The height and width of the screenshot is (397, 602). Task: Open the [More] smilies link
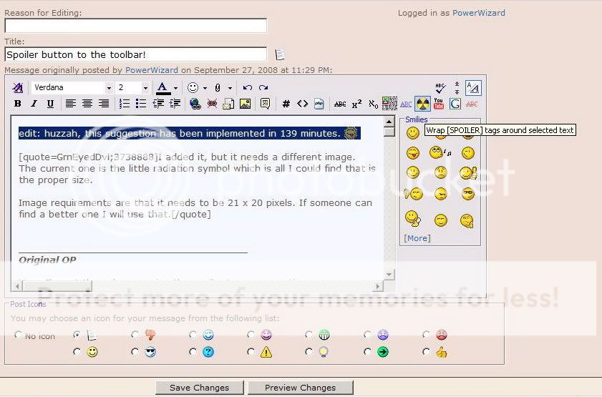pos(417,238)
